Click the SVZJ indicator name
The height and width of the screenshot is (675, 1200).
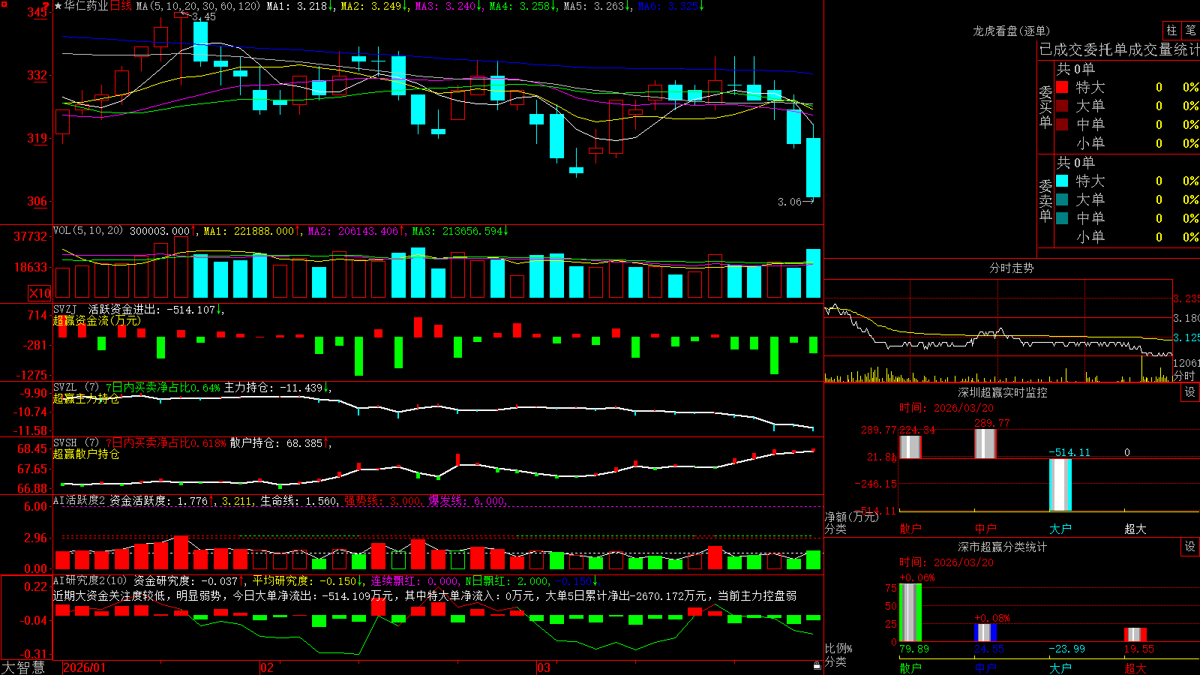[x=65, y=309]
